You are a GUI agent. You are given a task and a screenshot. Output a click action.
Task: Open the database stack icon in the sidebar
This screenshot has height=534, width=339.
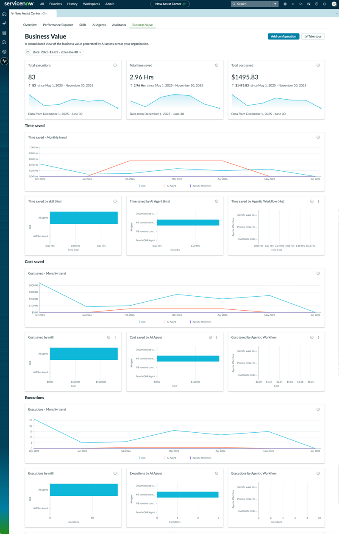(4, 33)
